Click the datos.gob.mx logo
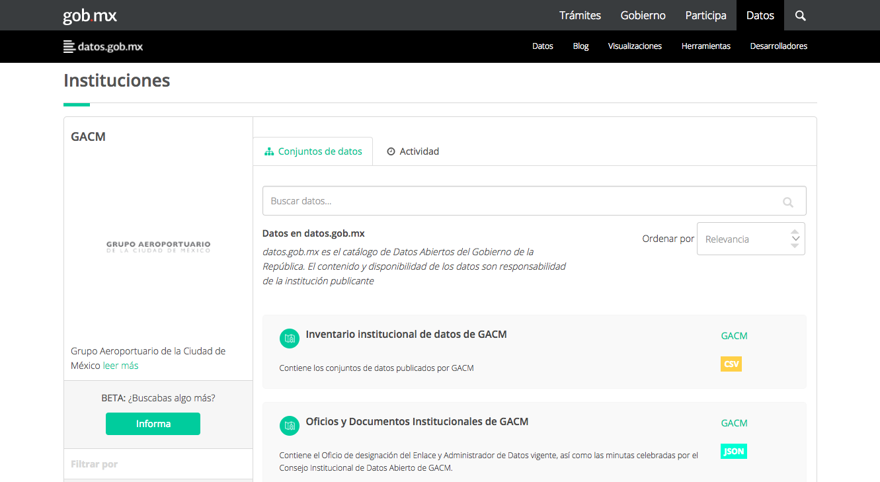880x482 pixels. 103,46
